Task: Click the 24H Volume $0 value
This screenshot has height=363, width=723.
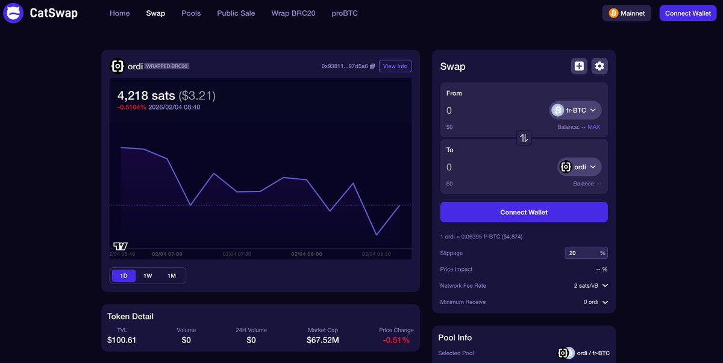Action: tap(251, 340)
